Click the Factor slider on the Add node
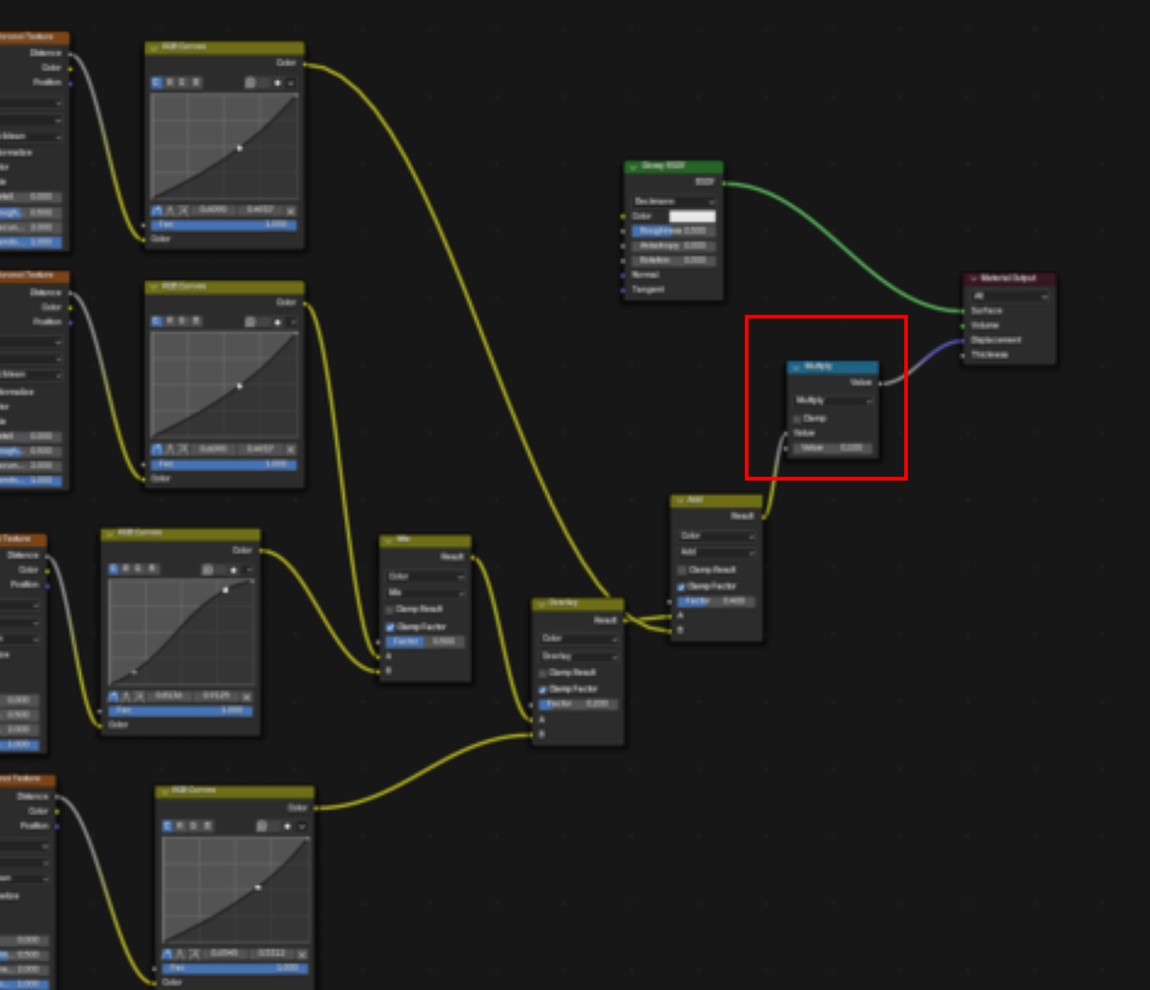 (717, 602)
